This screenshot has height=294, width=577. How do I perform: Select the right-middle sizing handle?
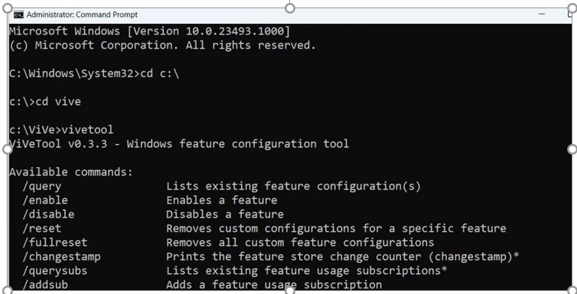coord(572,149)
